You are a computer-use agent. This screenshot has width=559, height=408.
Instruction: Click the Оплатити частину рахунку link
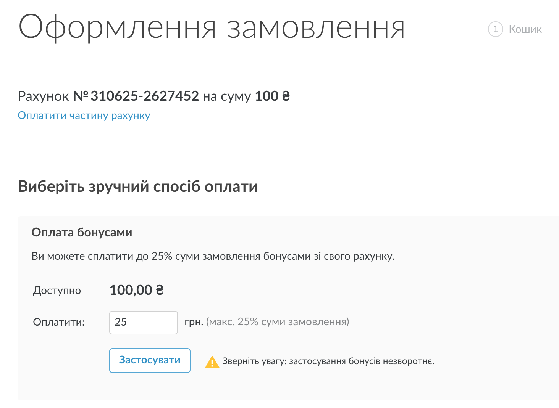click(84, 116)
